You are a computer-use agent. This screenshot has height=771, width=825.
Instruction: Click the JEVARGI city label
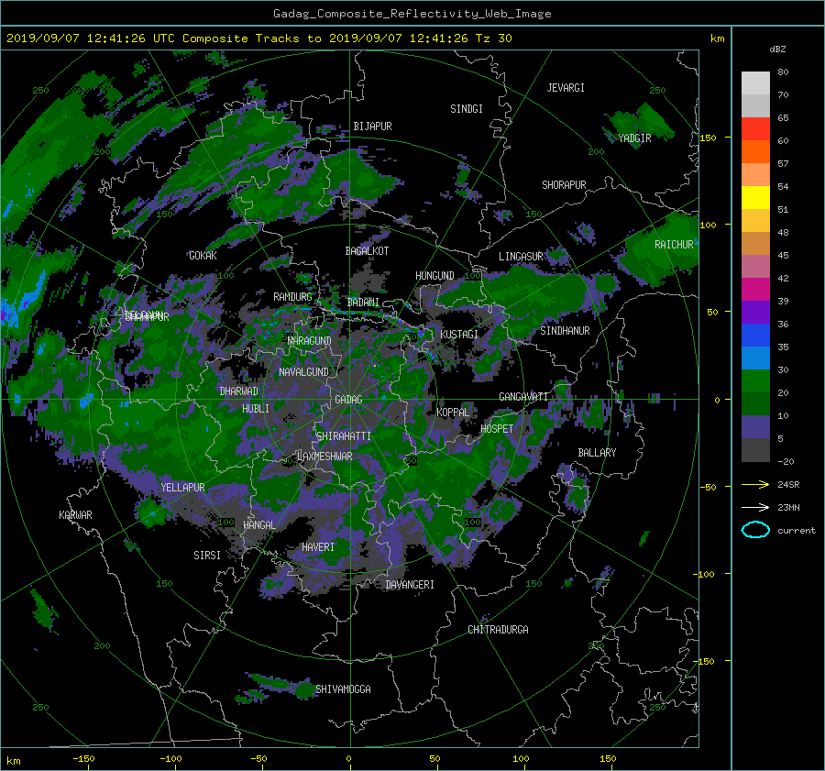click(566, 88)
